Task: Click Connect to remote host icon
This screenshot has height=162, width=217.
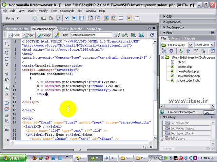Action: 164,51
